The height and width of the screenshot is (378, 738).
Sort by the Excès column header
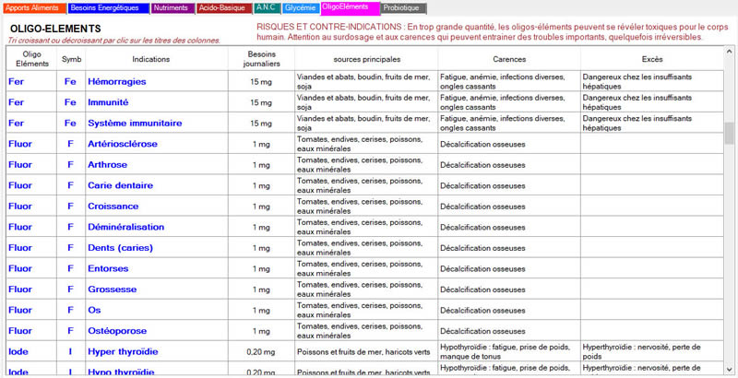pos(652,59)
